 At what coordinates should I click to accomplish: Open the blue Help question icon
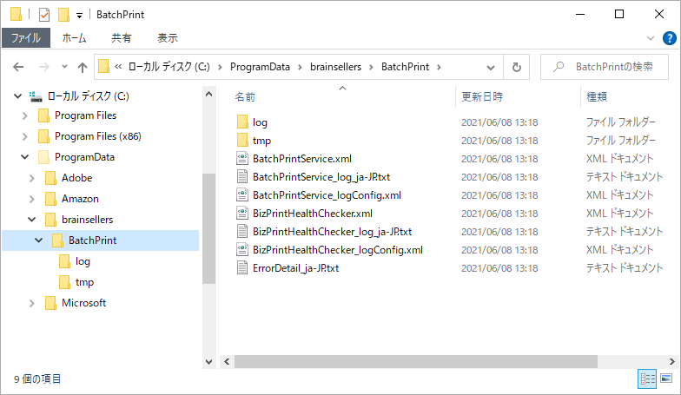point(669,38)
